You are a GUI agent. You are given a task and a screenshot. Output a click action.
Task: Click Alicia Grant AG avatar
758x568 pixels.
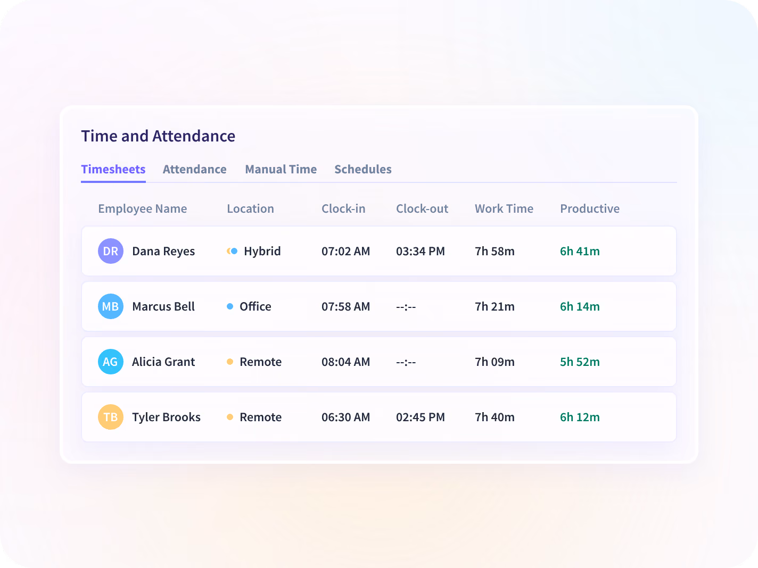click(x=111, y=362)
